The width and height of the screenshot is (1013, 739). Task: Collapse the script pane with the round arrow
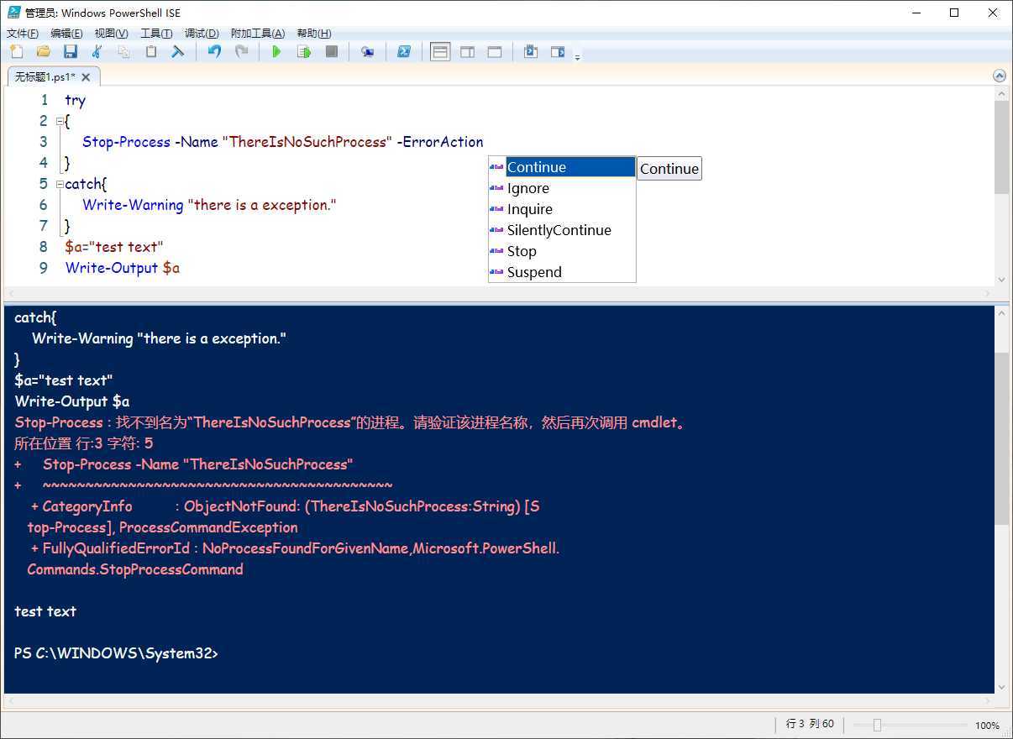click(1000, 76)
